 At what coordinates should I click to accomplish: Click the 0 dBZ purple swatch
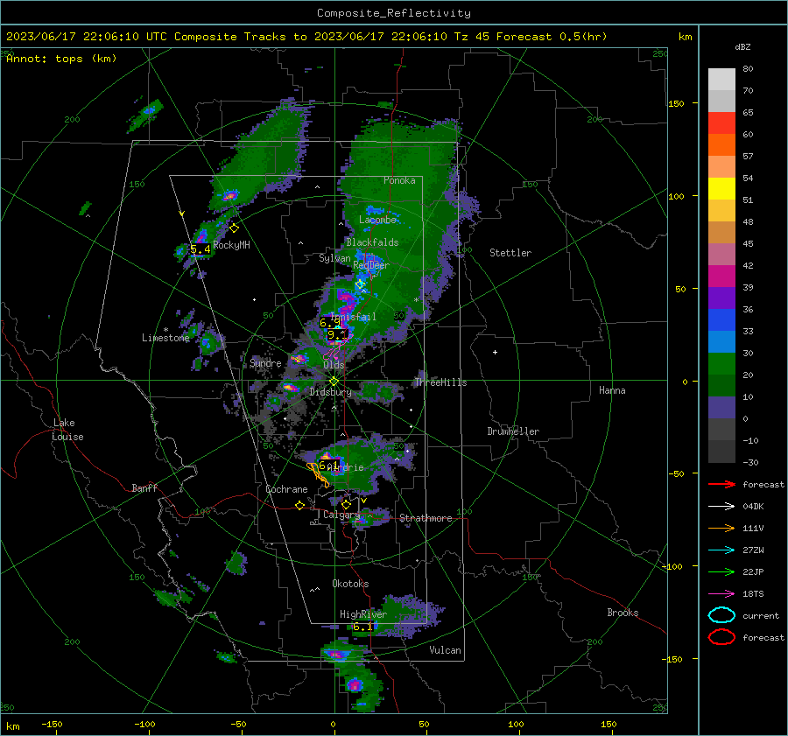pos(721,407)
